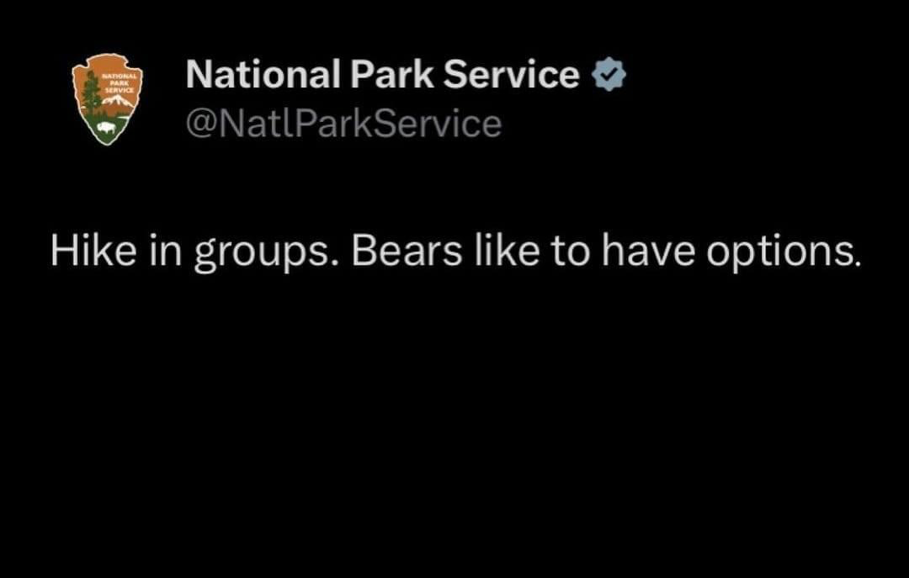This screenshot has width=909, height=578.
Task: Click the green tree in the arrowhead logo
Action: 90,94
